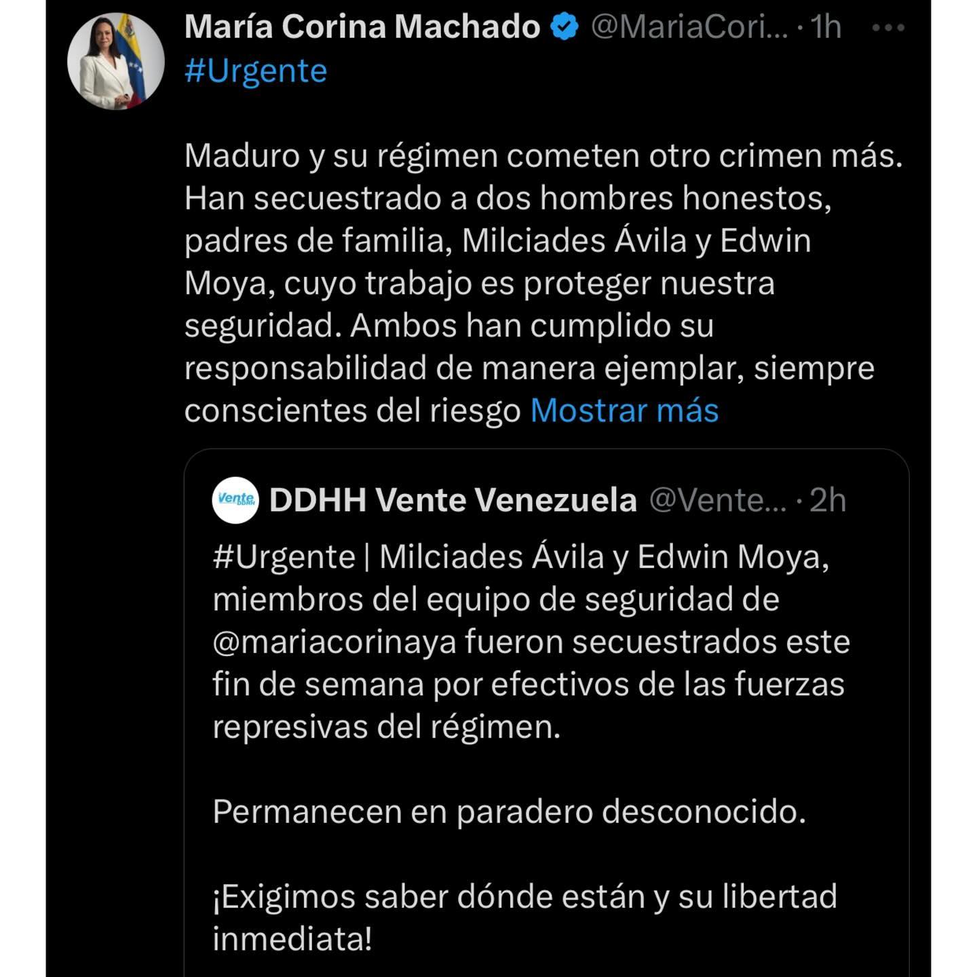Image resolution: width=977 pixels, height=977 pixels.
Task: Click sentence 'Maduro y su régimen cometen otro crimen más'
Action: point(543,156)
